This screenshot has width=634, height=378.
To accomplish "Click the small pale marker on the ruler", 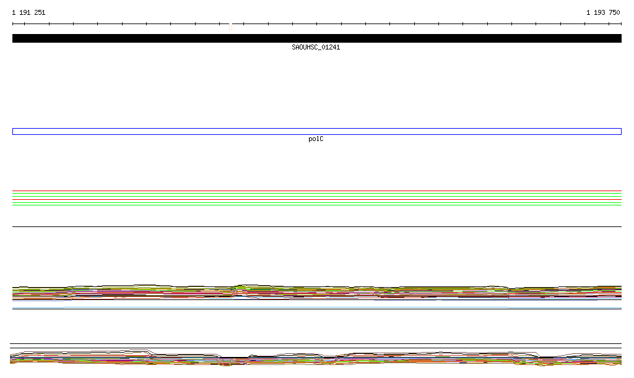I will [x=230, y=27].
